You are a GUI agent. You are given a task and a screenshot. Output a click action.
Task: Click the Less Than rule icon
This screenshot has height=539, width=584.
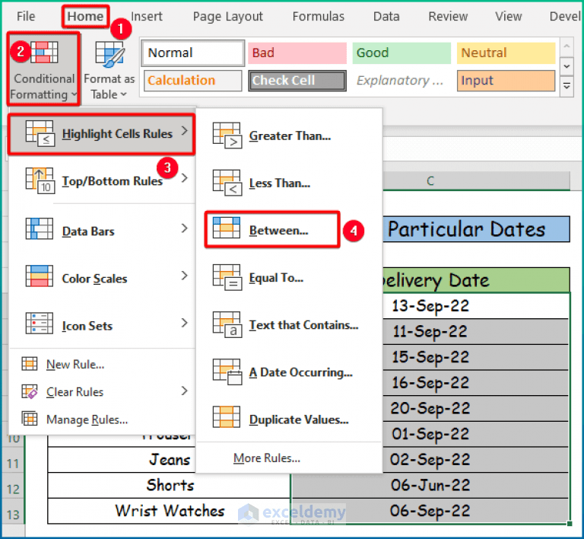point(227,183)
